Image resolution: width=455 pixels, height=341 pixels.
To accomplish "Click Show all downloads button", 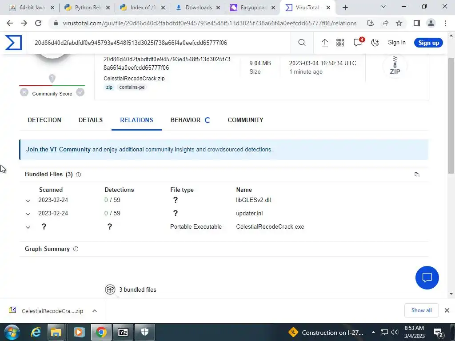I will pos(421,310).
